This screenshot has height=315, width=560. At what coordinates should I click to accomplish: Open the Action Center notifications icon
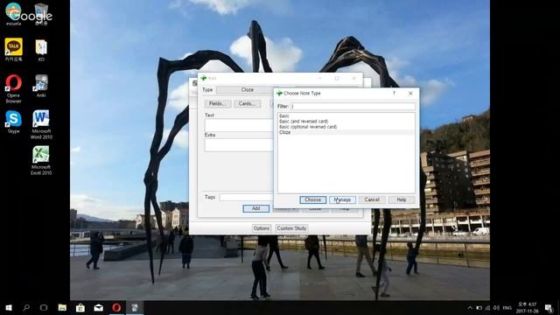tap(549, 307)
